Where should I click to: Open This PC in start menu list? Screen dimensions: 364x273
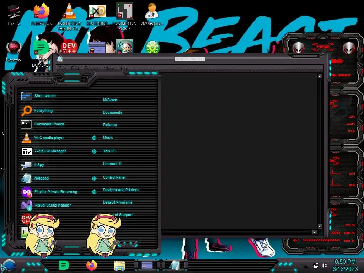109,151
